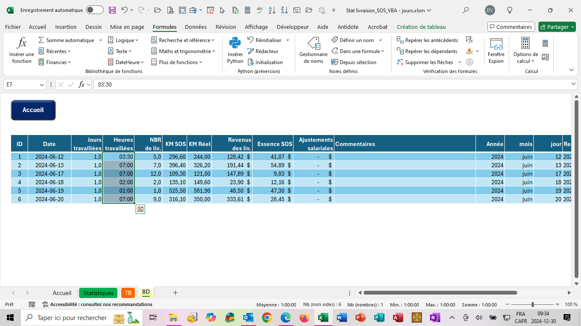
Task: Click the paste options icon below table
Action: tap(140, 209)
